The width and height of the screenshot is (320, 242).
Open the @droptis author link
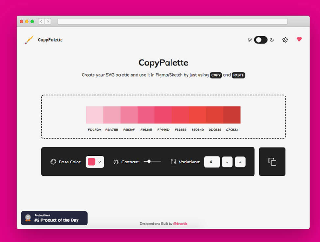180,223
